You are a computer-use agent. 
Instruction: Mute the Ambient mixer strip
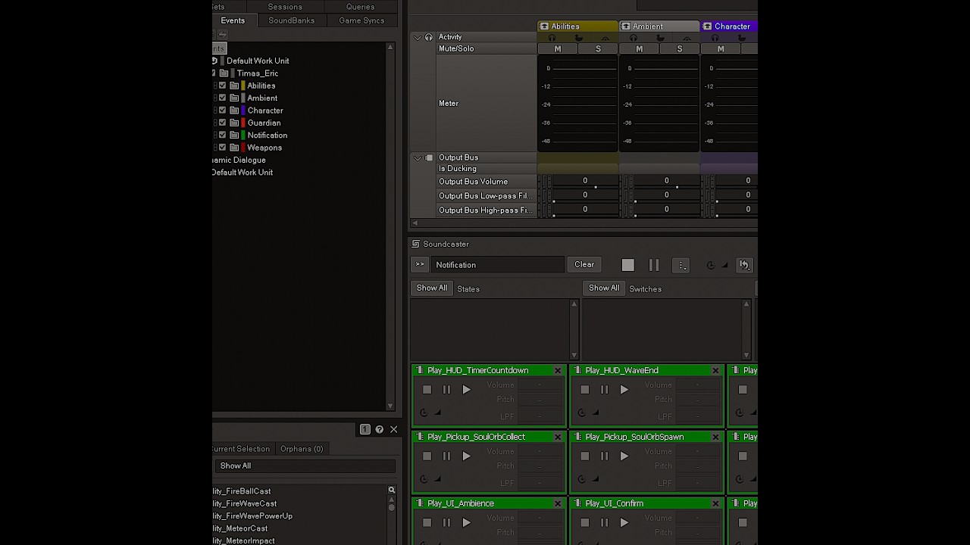(639, 49)
